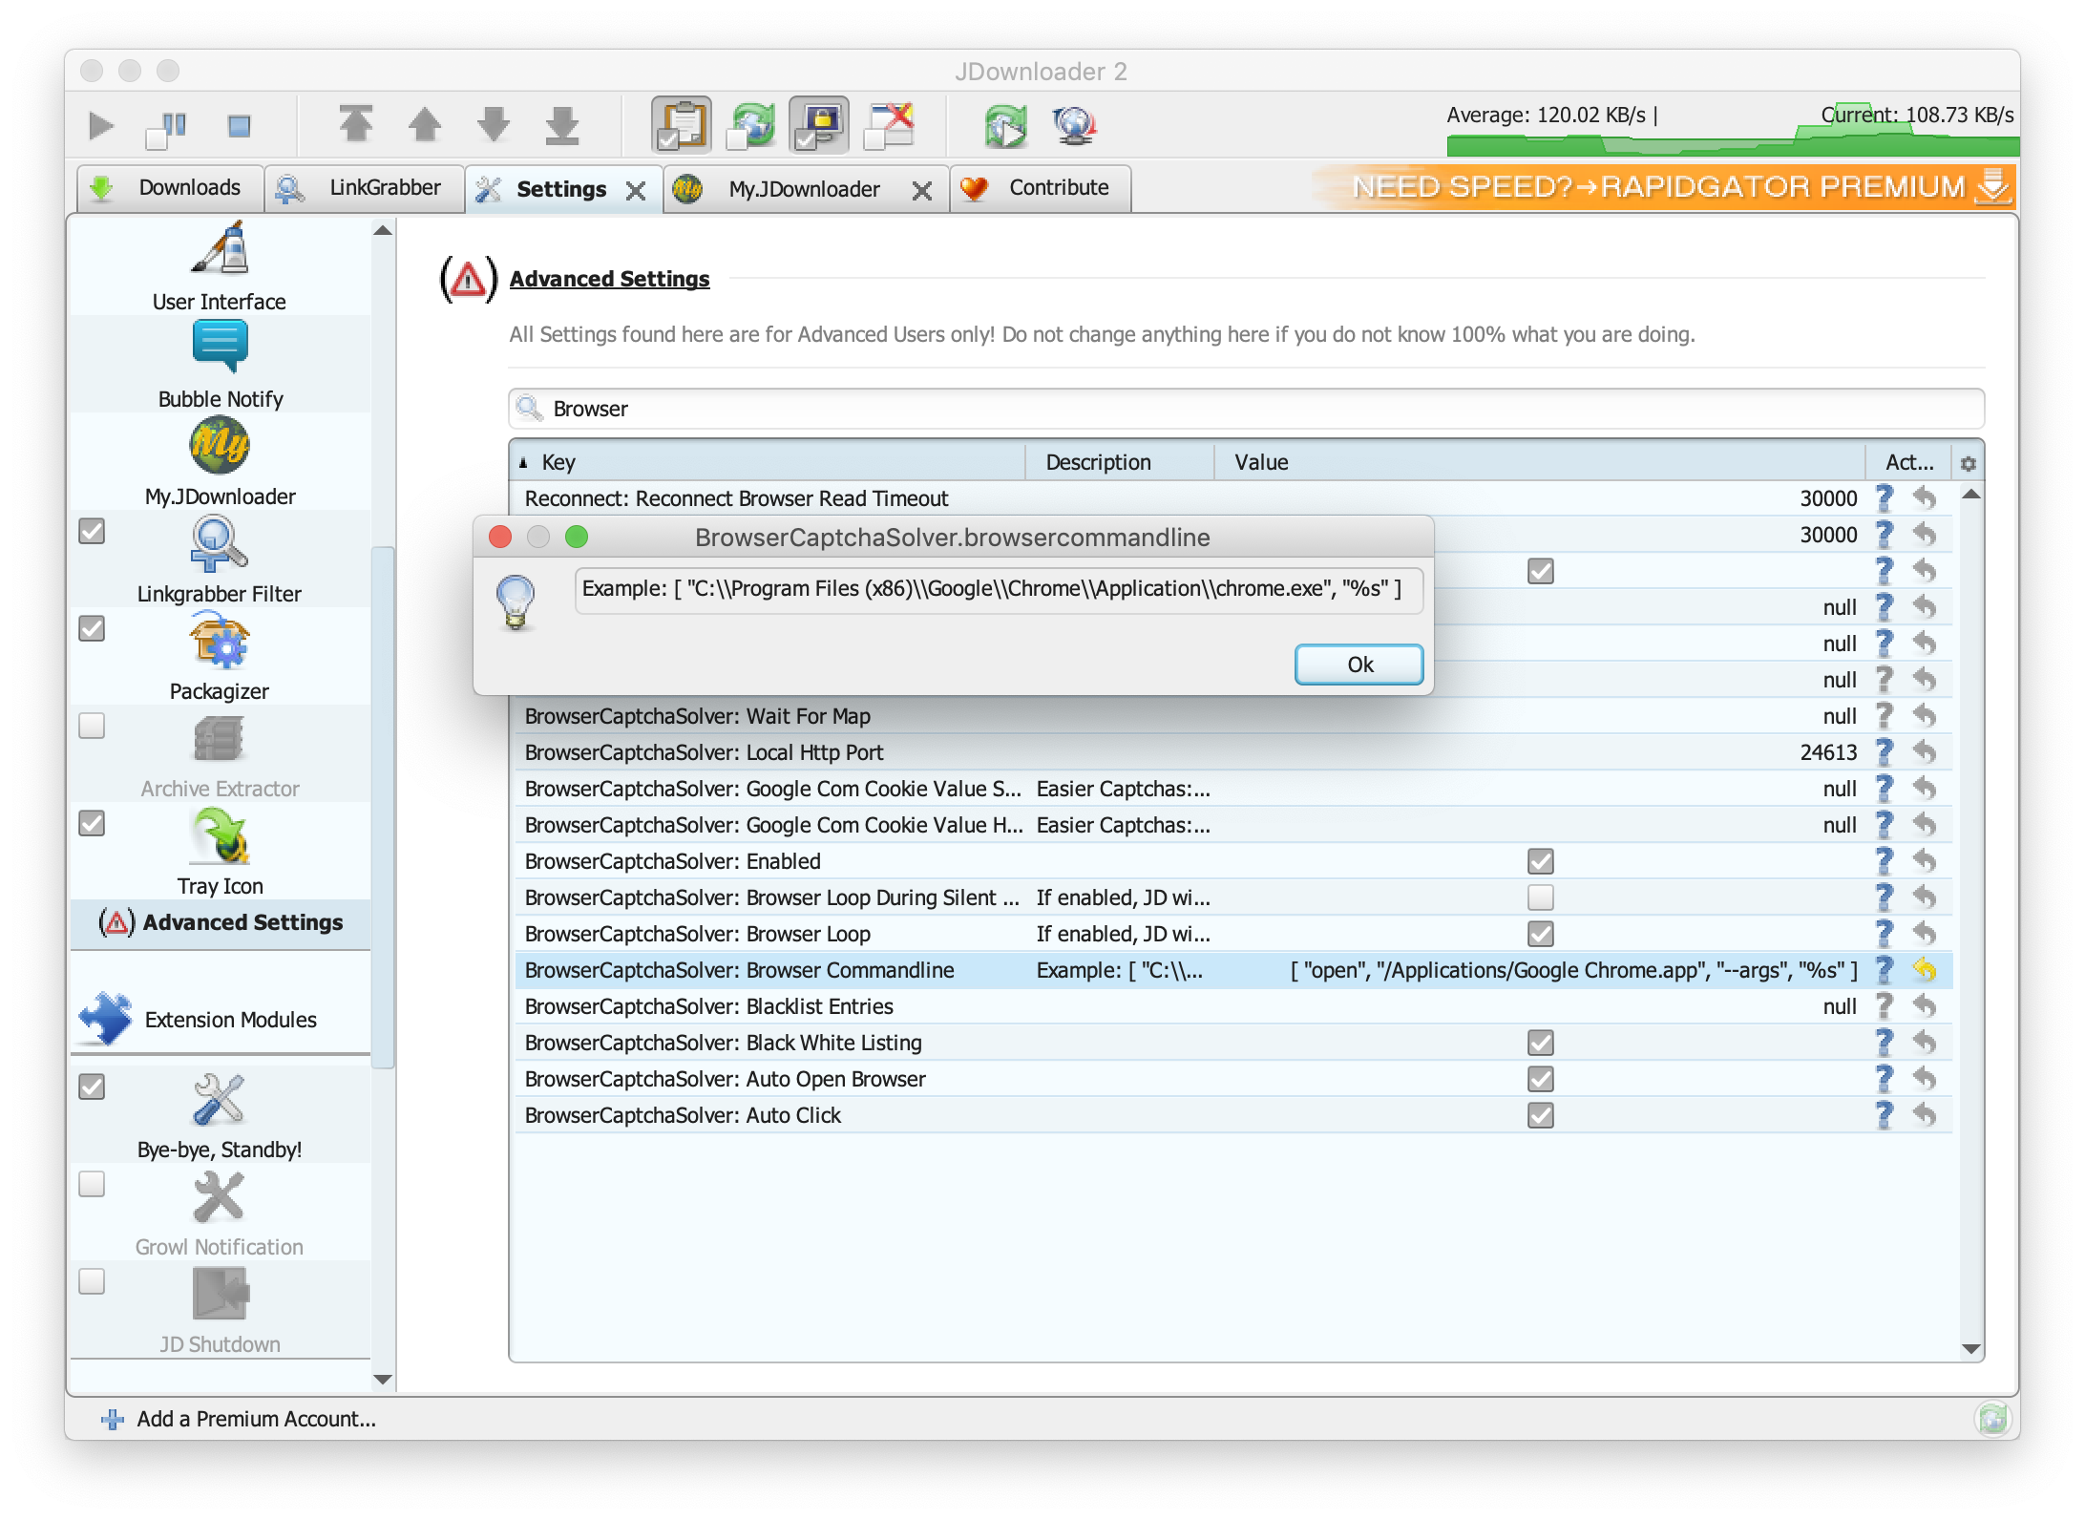Screen dimensions: 2085x1520
Task: Toggle clipboard observer icon in toolbar
Action: click(x=682, y=125)
